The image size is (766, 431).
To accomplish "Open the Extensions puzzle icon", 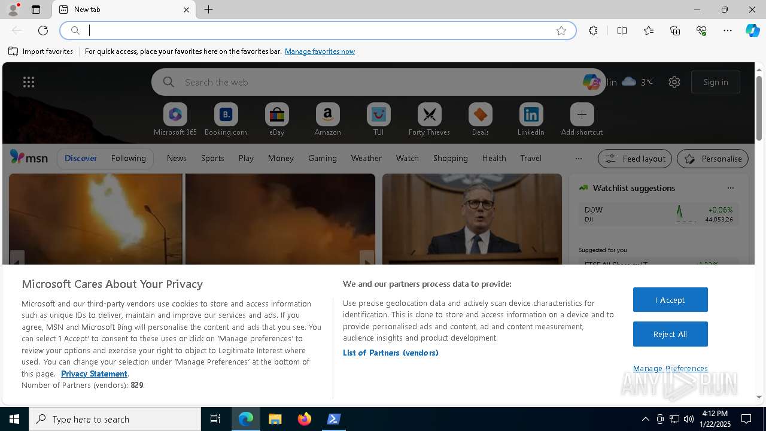I will coord(593,31).
